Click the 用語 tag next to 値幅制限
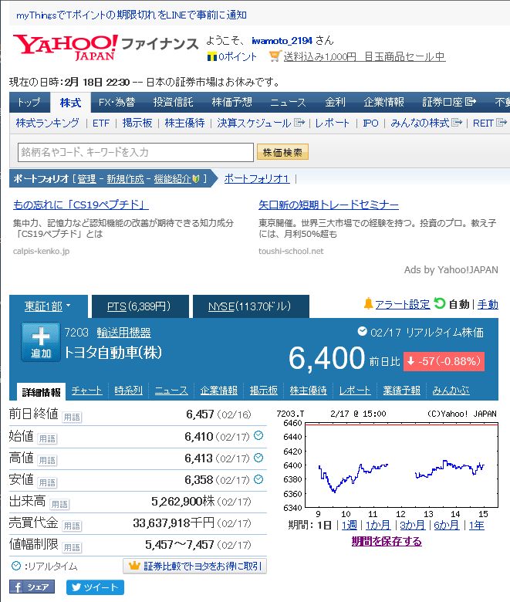Screen dimensions: 510x602 click(72, 547)
